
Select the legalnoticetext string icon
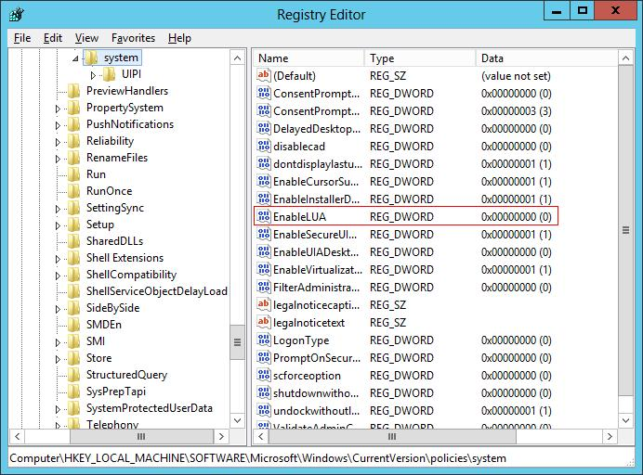coord(263,323)
